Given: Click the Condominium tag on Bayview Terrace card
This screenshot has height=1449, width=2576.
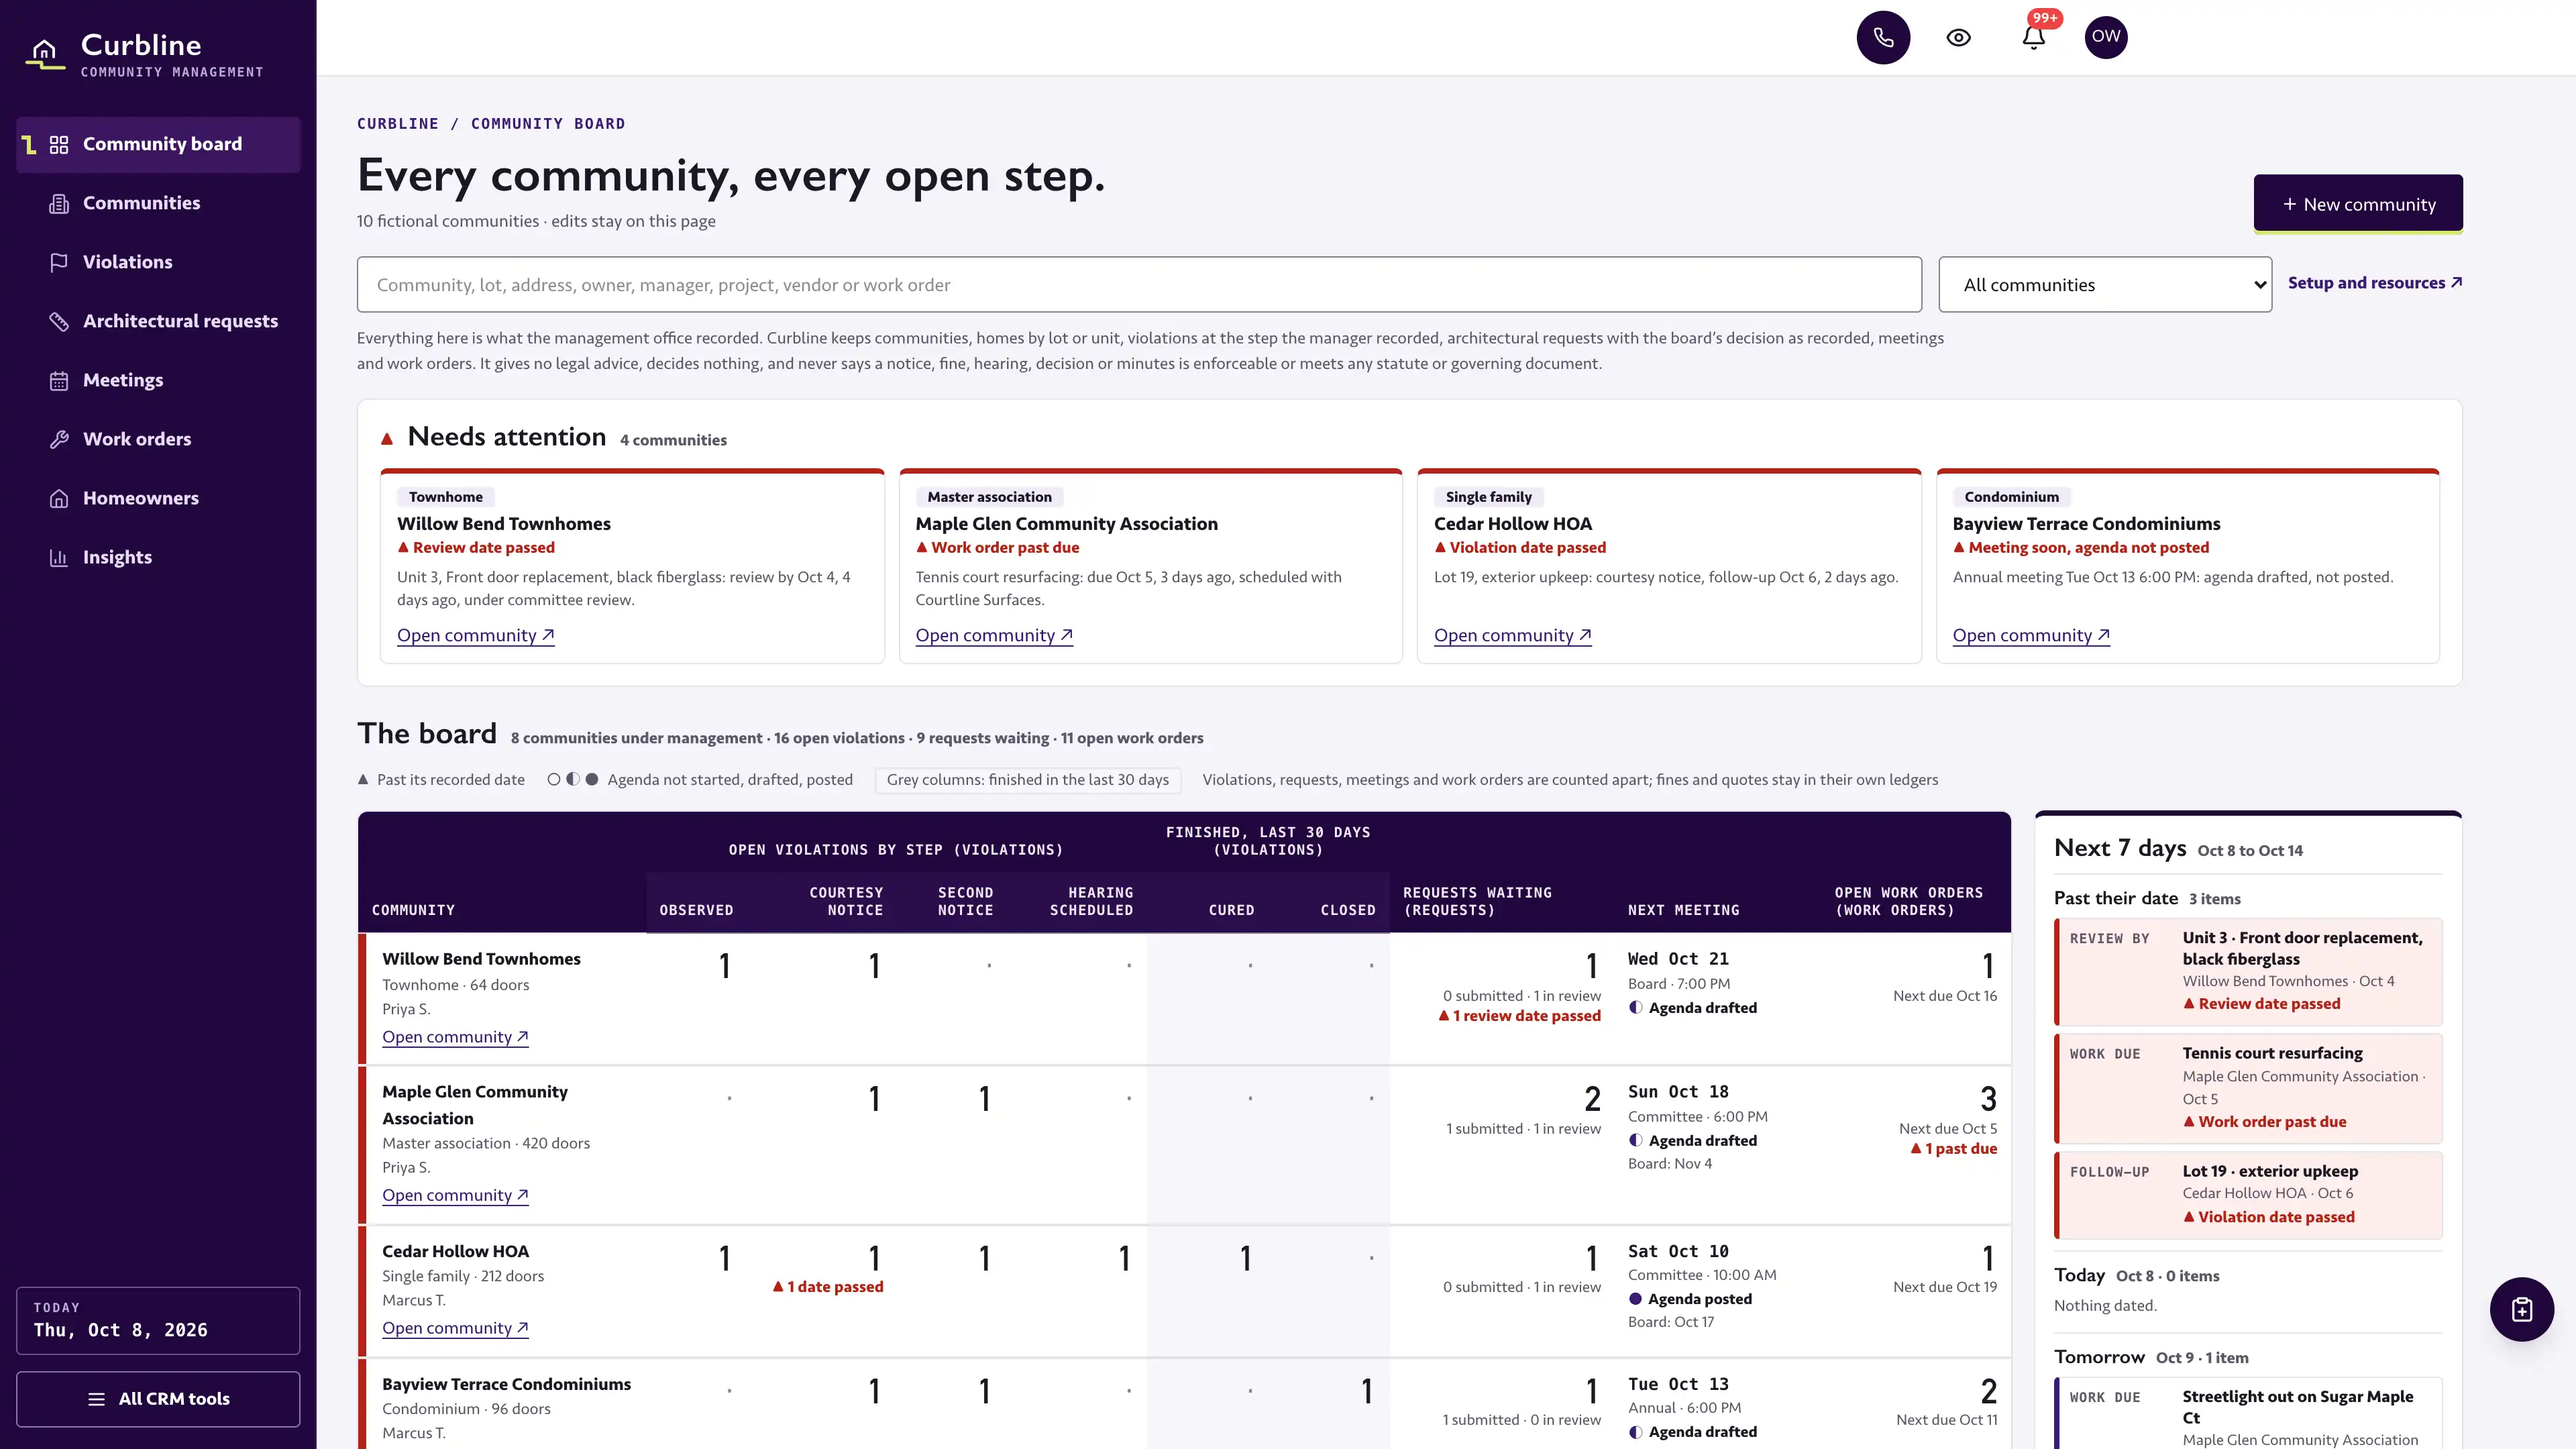Looking at the screenshot, I should point(2011,497).
